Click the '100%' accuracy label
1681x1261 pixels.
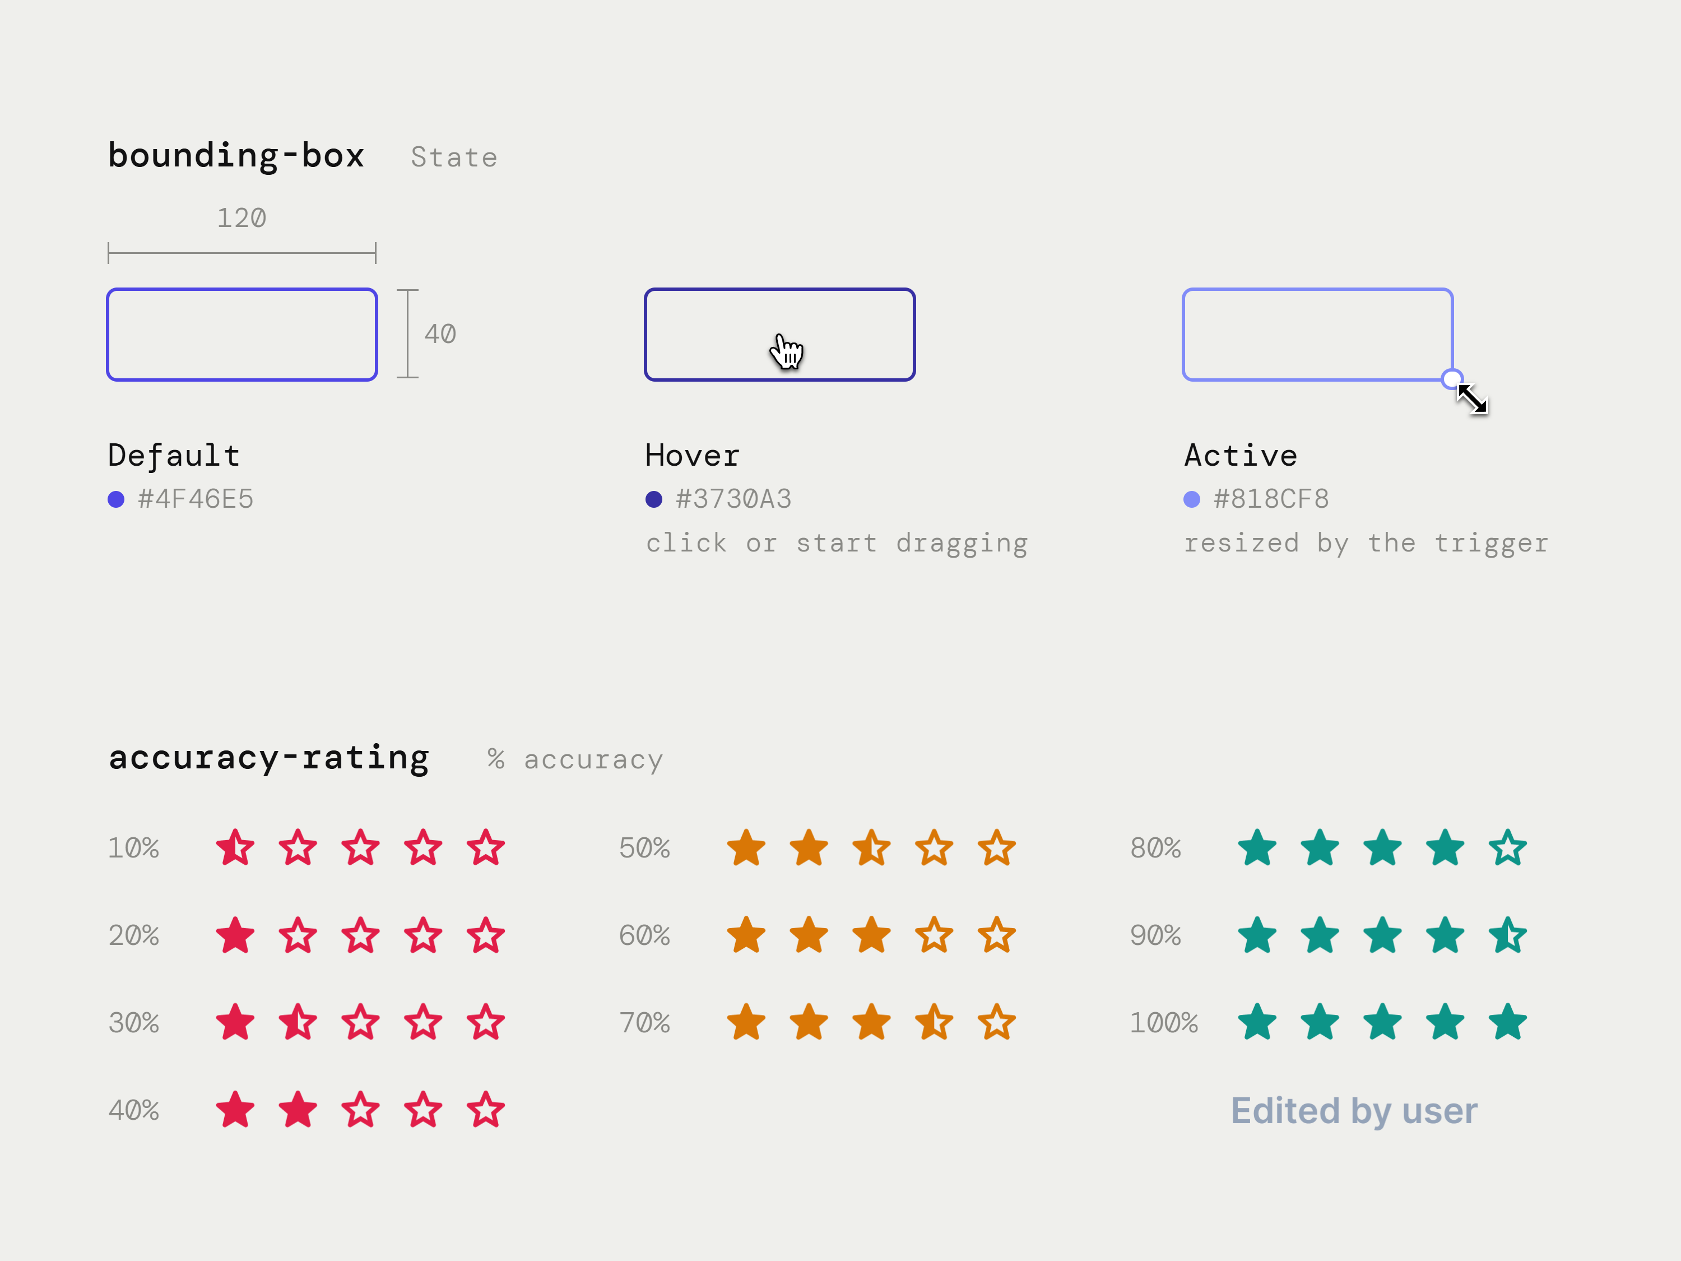(1163, 1023)
